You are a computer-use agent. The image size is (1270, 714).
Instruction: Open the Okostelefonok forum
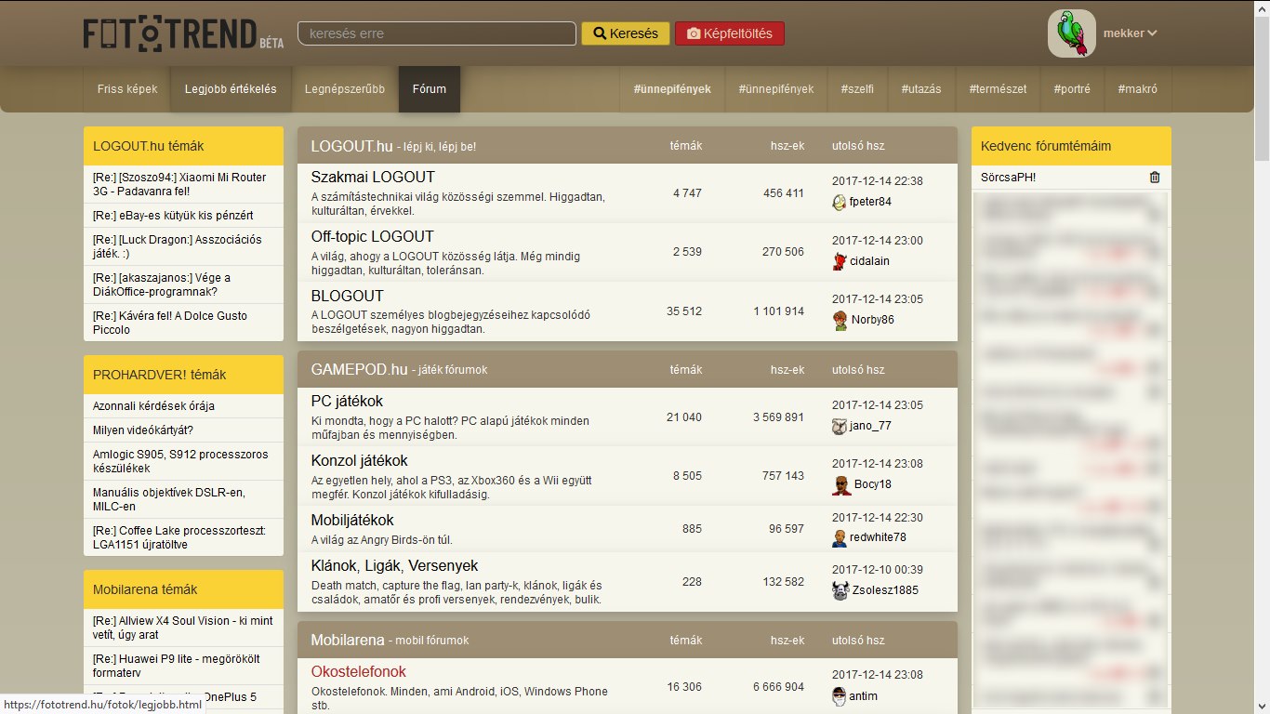[359, 671]
